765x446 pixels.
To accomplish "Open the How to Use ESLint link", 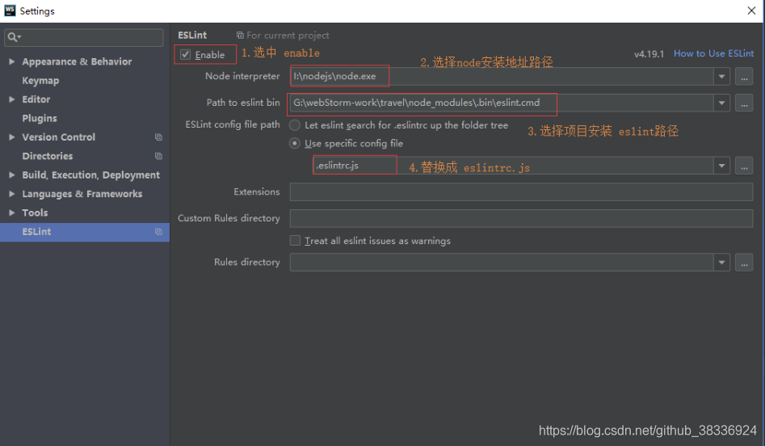I will [x=714, y=53].
